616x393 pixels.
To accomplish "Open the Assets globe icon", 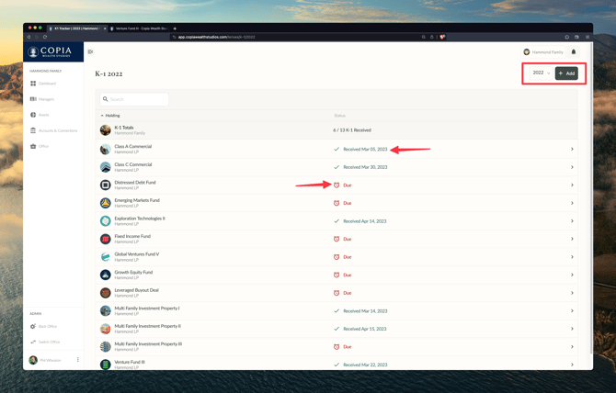I will point(33,115).
